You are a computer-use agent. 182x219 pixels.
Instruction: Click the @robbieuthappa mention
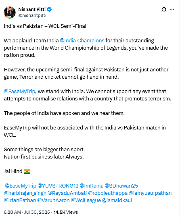[108, 193]
